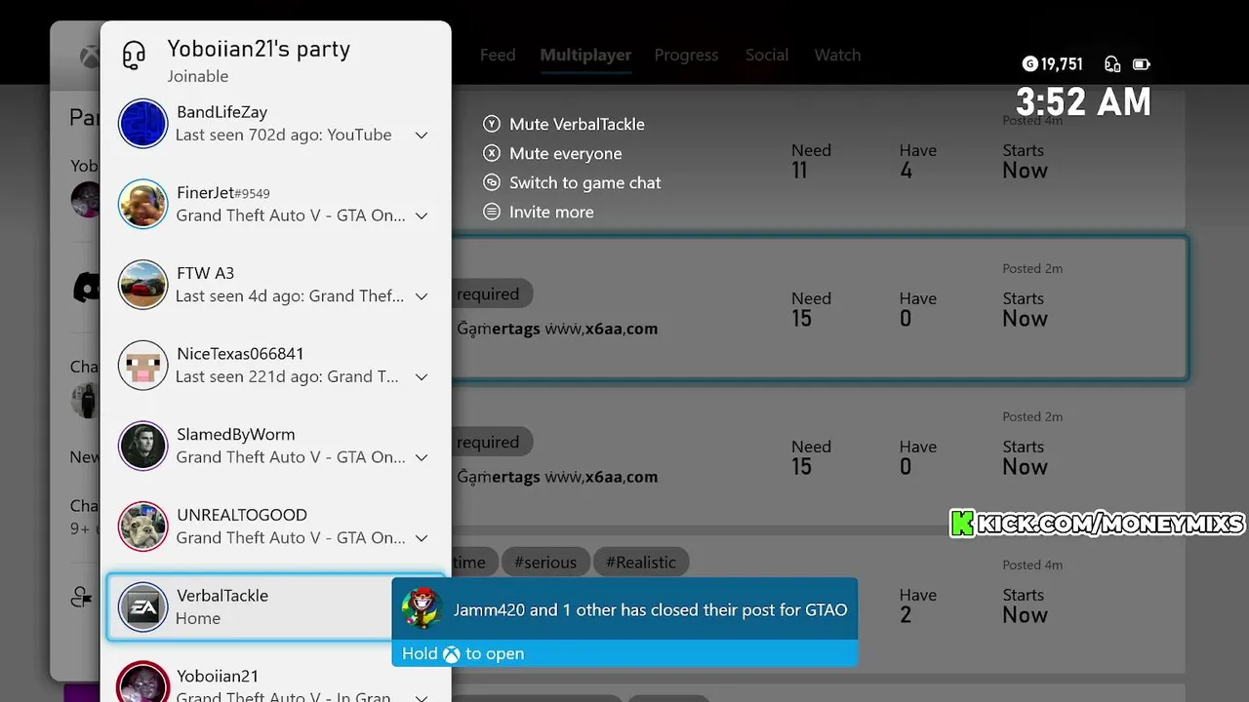Expand NiceTexas066841's options chevron
This screenshot has width=1249, height=702.
click(422, 377)
